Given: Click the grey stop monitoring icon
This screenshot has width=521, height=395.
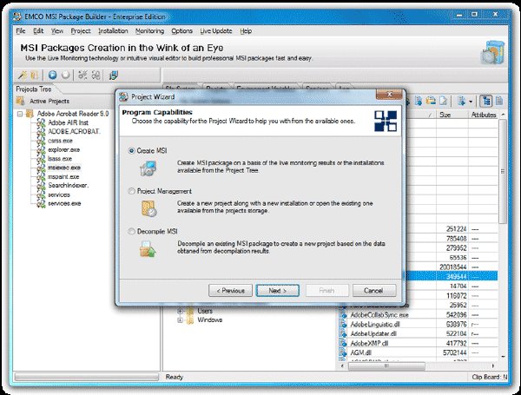Looking at the screenshot, I should (x=66, y=75).
